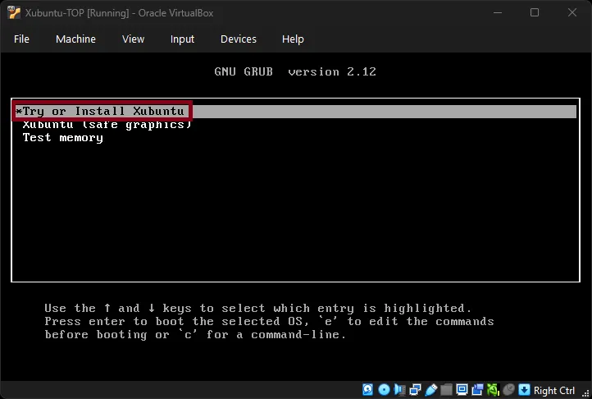Click the window resize grip in status bar
The image size is (592, 399).
coord(585,393)
